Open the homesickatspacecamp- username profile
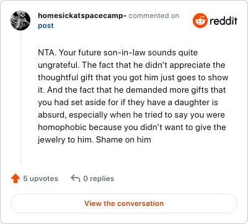The height and width of the screenshot is (224, 248). [82, 16]
